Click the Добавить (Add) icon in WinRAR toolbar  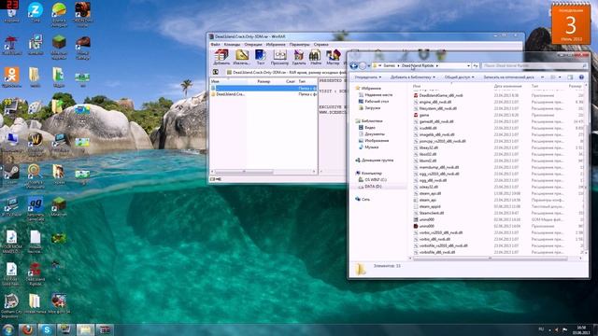click(221, 57)
